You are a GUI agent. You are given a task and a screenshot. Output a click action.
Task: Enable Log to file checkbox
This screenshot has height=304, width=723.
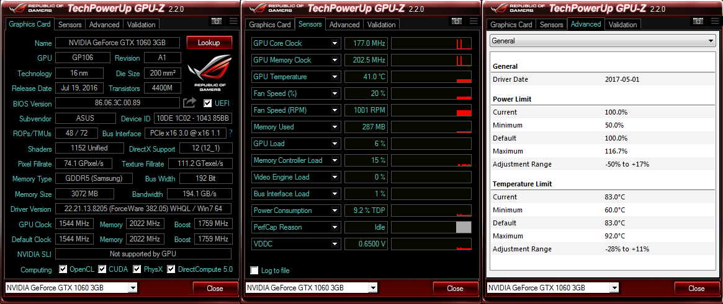254,271
